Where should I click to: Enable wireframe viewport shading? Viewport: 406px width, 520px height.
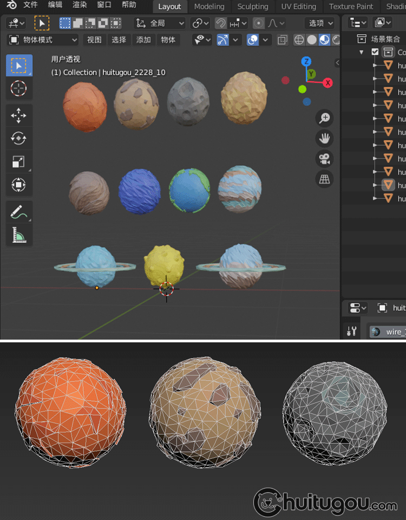[x=299, y=40]
